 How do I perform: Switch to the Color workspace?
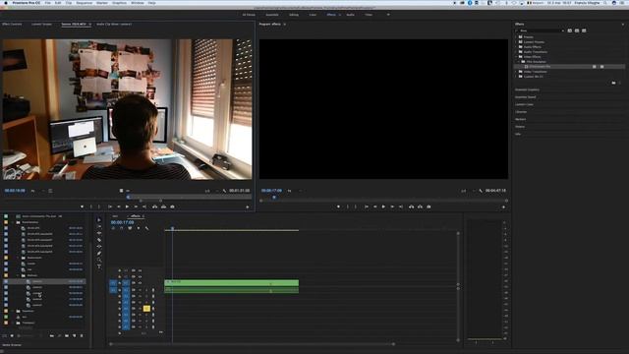[313, 15]
